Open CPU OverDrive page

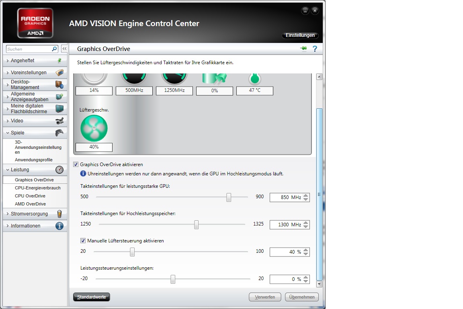[x=30, y=196]
